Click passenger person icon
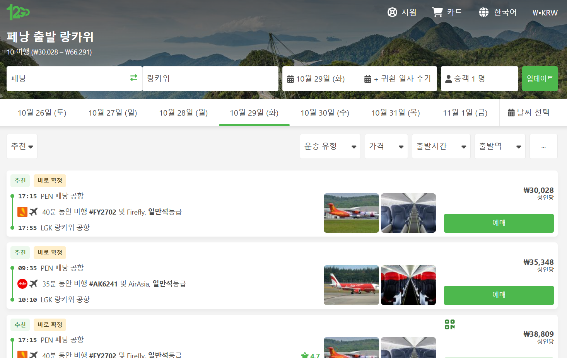This screenshot has width=567, height=358. coord(449,79)
